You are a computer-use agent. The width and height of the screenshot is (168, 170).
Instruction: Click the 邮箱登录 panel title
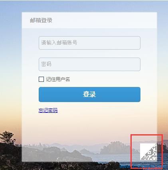coord(41,20)
